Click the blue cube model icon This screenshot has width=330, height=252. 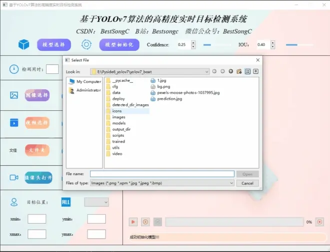click(23, 45)
